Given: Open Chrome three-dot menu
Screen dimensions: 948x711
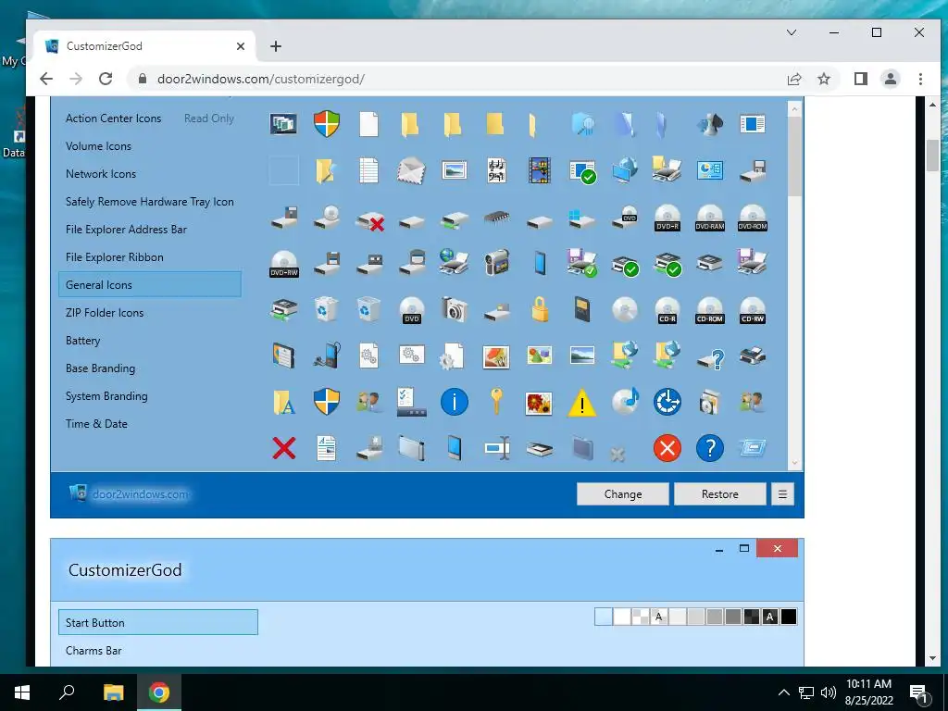Looking at the screenshot, I should pyautogui.click(x=920, y=80).
